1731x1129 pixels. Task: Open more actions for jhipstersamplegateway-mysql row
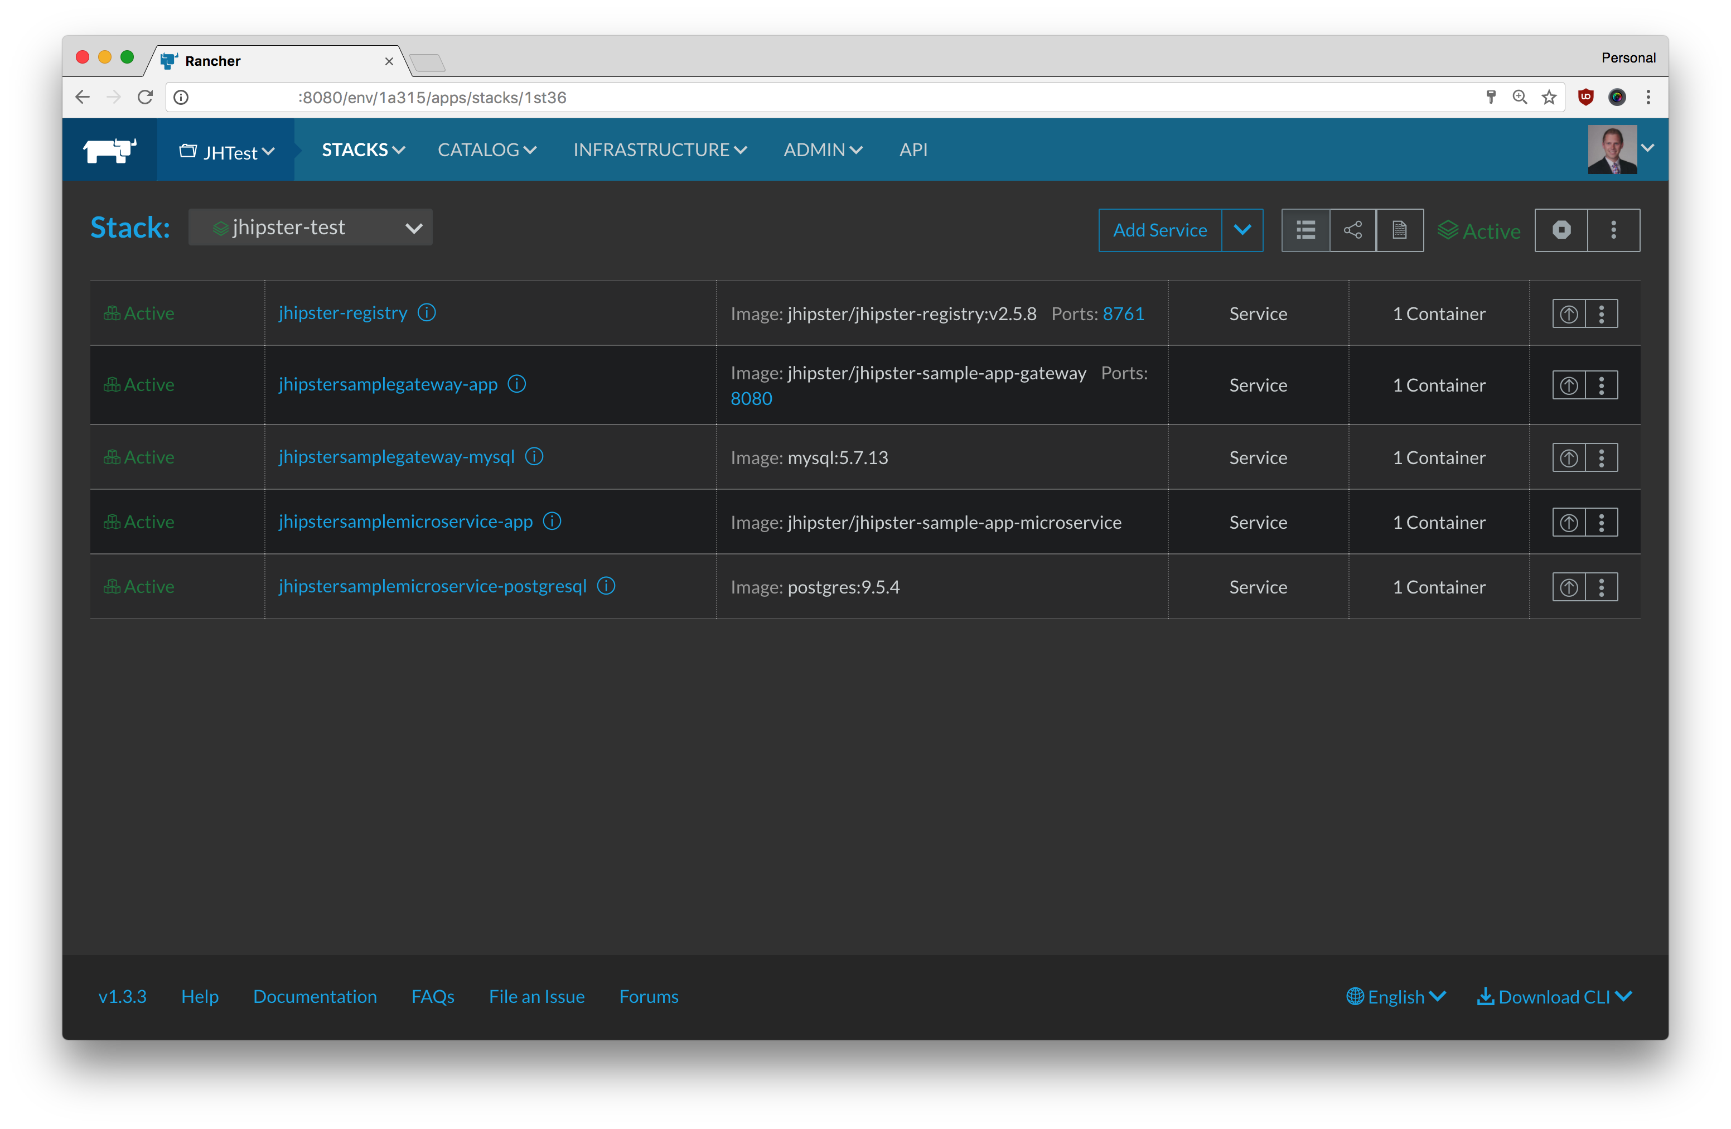click(x=1602, y=459)
